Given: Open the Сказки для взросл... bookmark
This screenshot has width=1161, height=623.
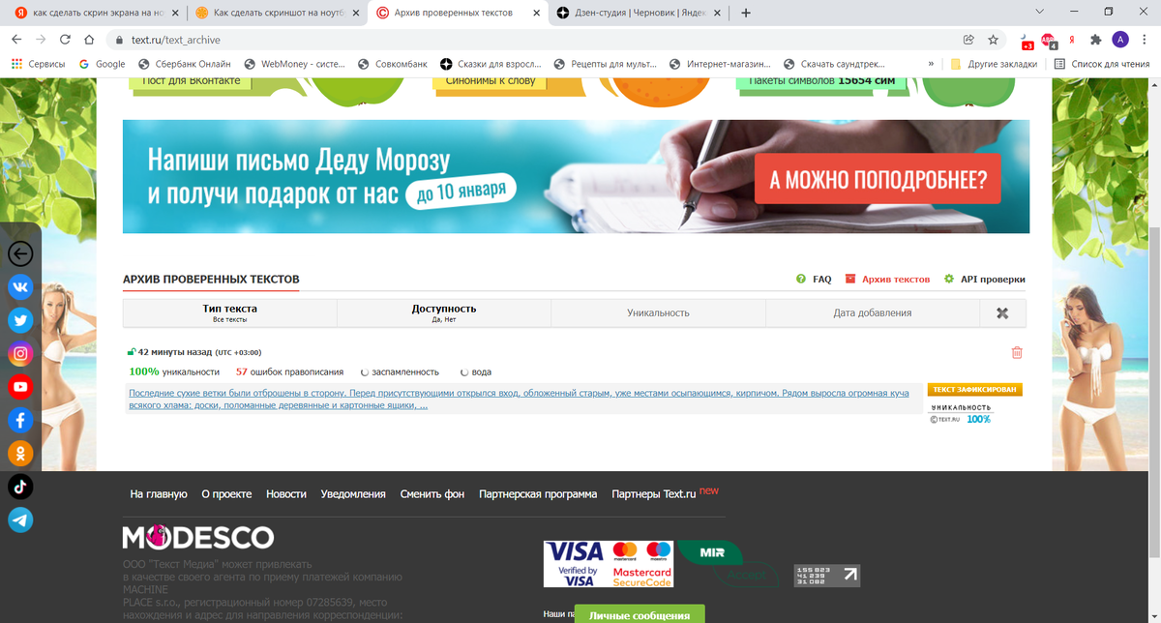Looking at the screenshot, I should tap(491, 64).
